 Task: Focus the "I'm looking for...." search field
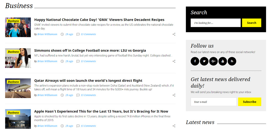point(215,23)
